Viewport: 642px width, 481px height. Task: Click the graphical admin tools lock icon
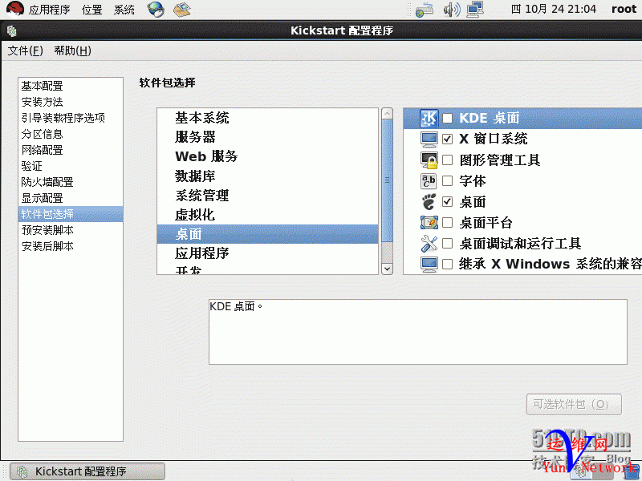[429, 160]
